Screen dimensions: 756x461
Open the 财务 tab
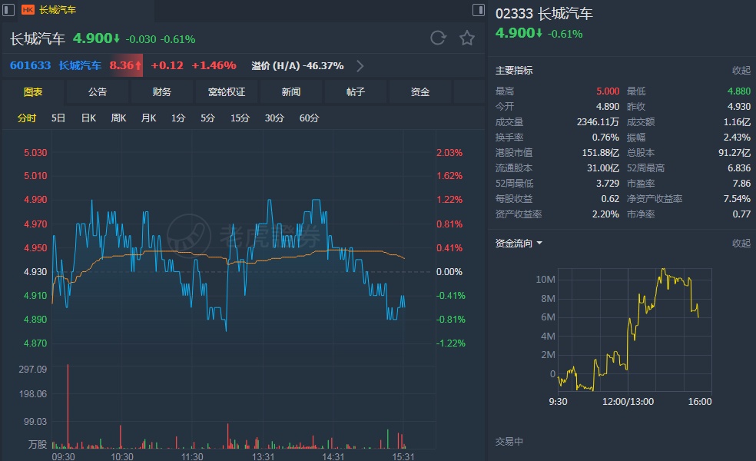tap(162, 92)
